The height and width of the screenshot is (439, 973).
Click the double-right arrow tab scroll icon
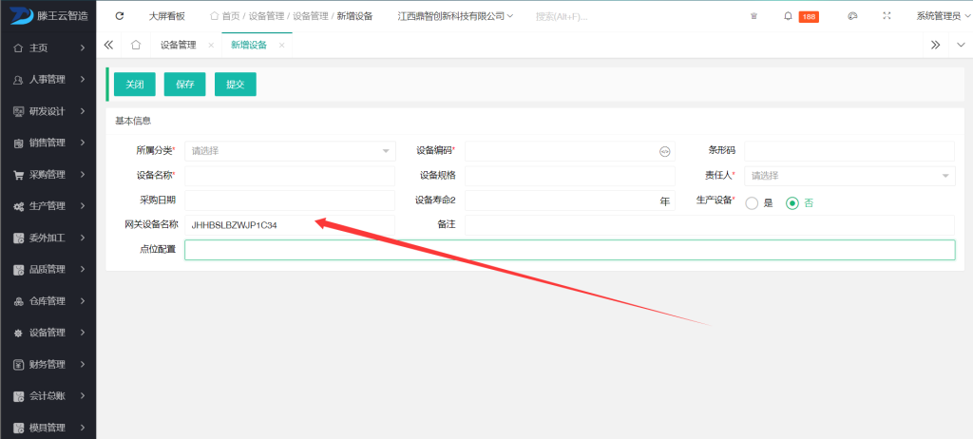(x=935, y=45)
